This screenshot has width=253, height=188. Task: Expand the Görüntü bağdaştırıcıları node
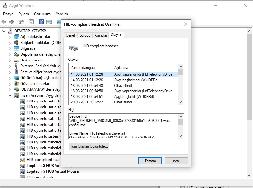click(x=10, y=78)
